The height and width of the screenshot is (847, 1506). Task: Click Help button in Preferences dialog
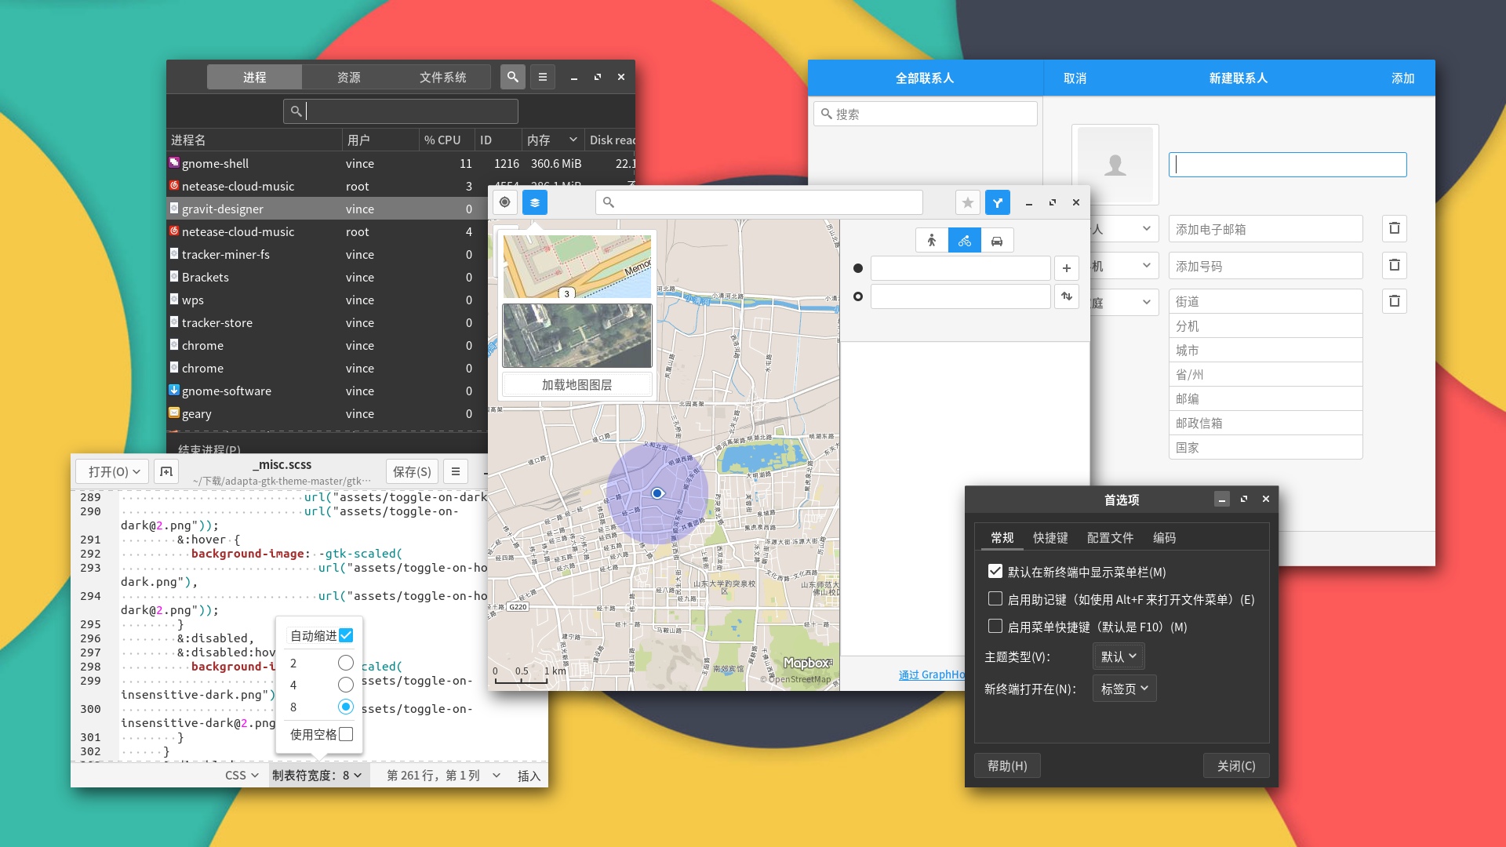click(1007, 765)
